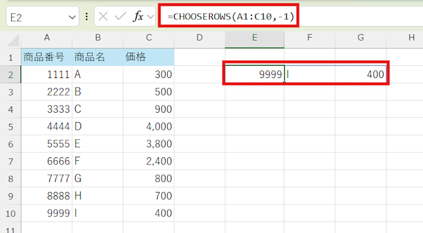Viewport: 423px width, 233px height.
Task: Select row 5 header
Action: click(11, 127)
